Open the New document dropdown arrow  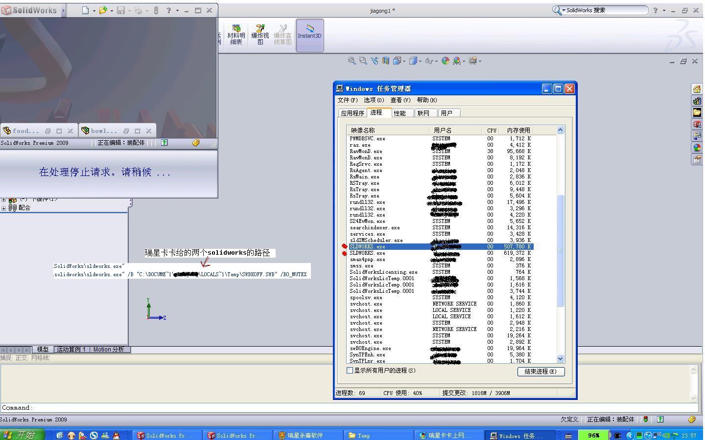coord(94,10)
